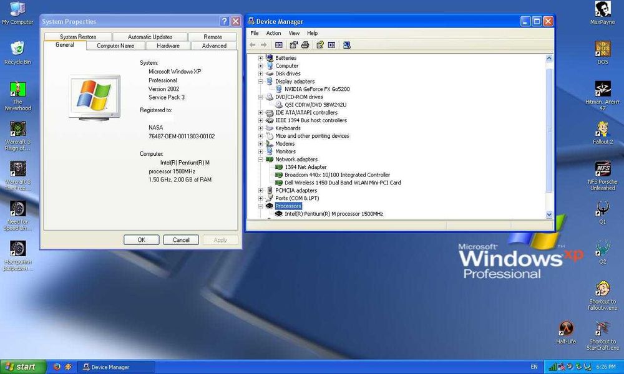This screenshot has width=624, height=374.
Task: Select Shortcut to StarCraft.exe icon
Action: 603,336
